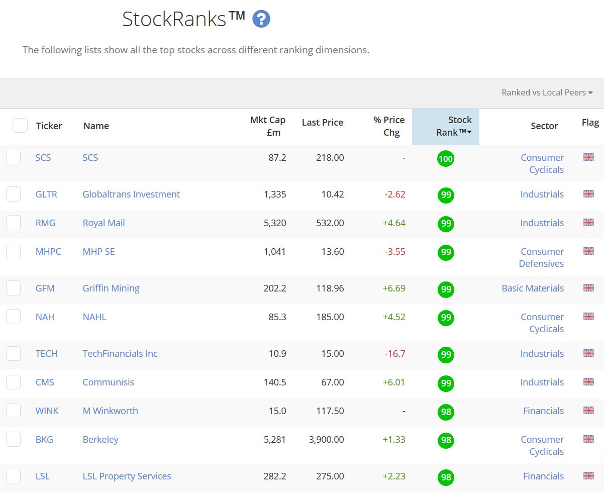604x496 pixels.
Task: Check the box for TechFinancials Inc
Action: click(14, 353)
